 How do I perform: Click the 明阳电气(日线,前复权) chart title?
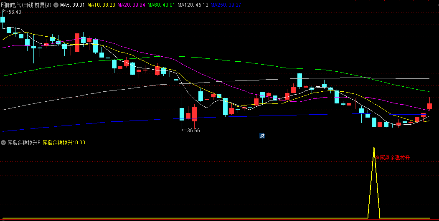coord(26,5)
